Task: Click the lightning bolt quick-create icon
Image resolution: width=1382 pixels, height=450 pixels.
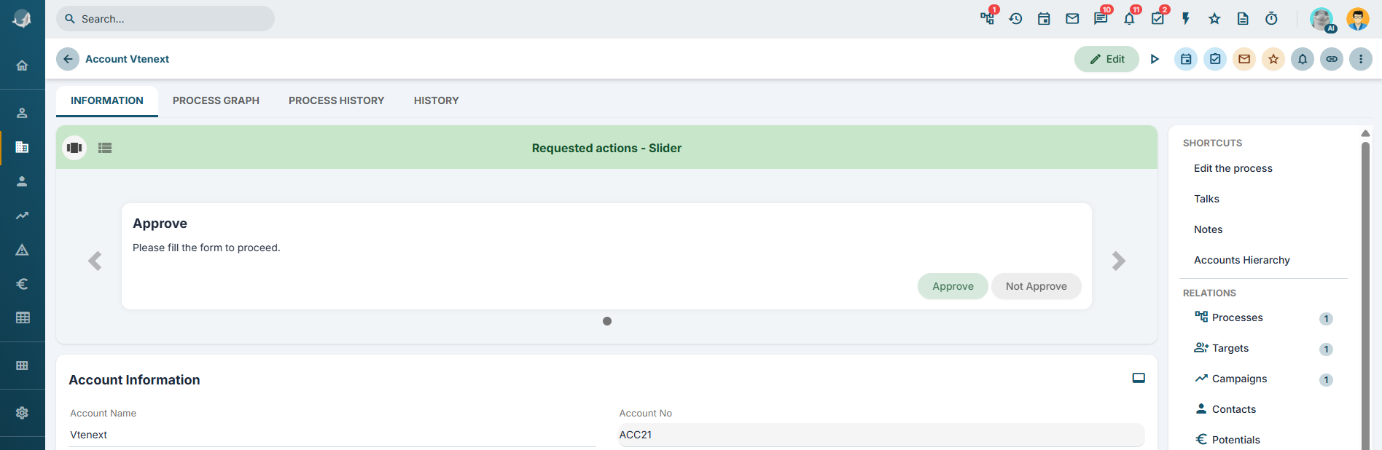Action: (x=1186, y=19)
